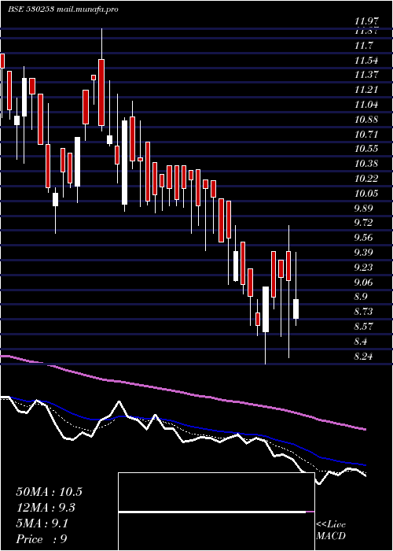Select the 11.21 price axis label
Image resolution: width=393 pixels, height=551 pixels.
[x=366, y=90]
